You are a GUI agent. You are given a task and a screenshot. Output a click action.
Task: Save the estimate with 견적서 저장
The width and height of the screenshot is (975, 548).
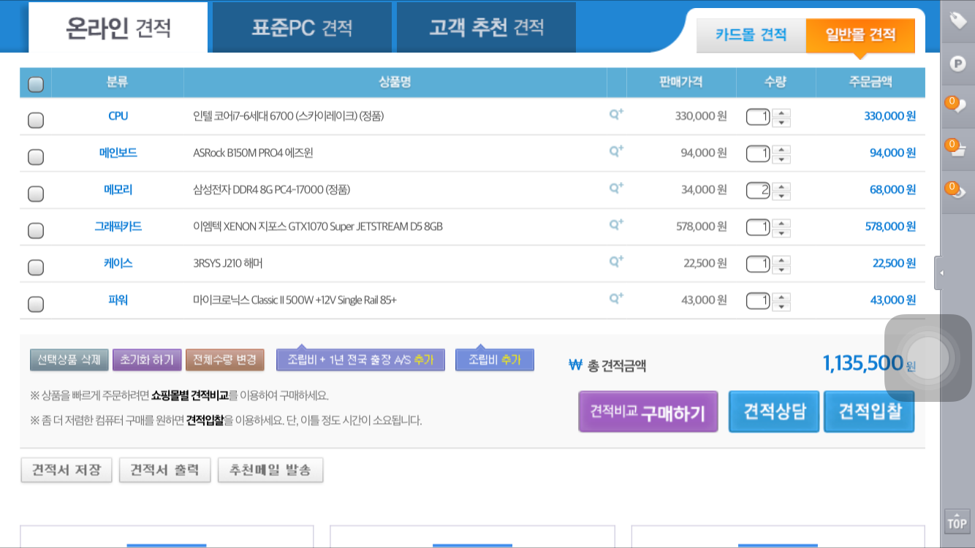(66, 470)
